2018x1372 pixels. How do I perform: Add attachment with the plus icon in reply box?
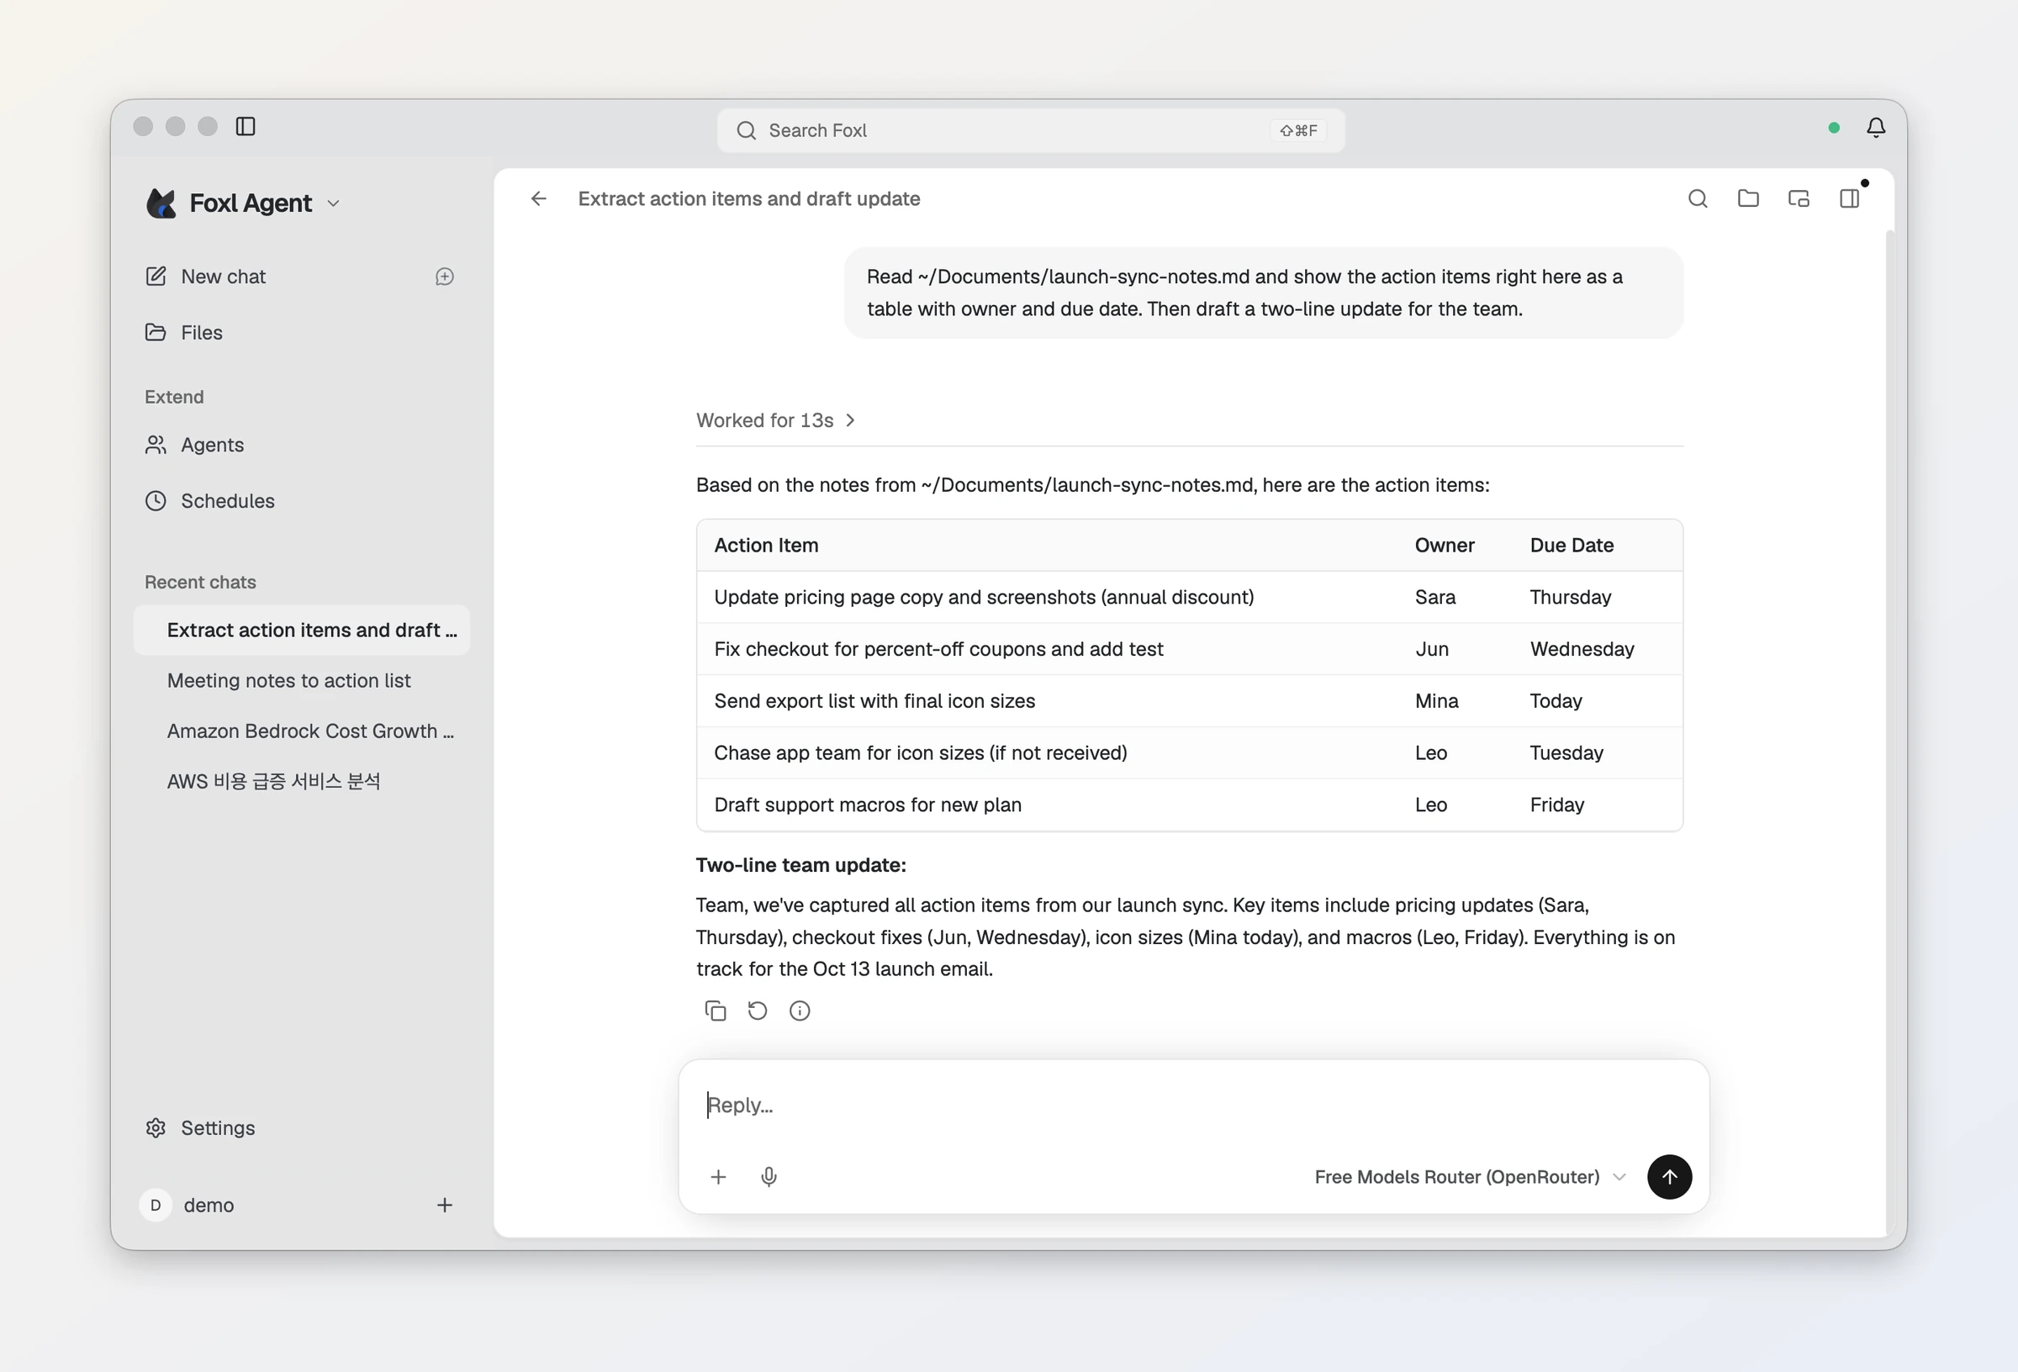[718, 1177]
